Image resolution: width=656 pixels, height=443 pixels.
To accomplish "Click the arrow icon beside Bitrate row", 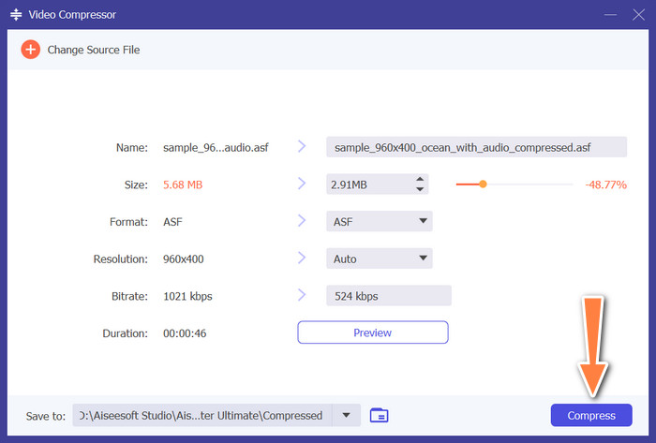I will (x=302, y=295).
